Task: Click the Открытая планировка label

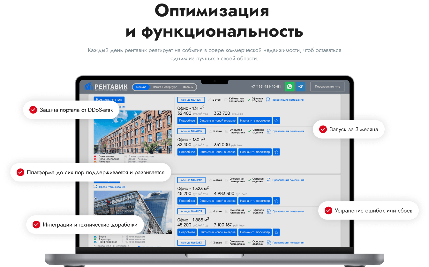Action: click(x=237, y=131)
